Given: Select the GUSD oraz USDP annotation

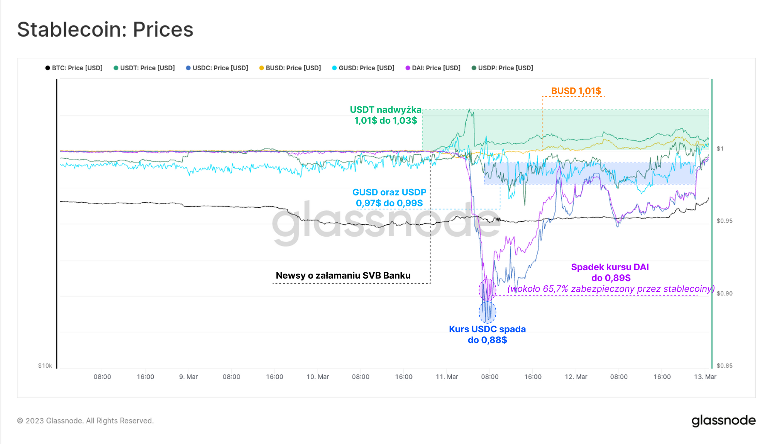Looking at the screenshot, I should [389, 197].
